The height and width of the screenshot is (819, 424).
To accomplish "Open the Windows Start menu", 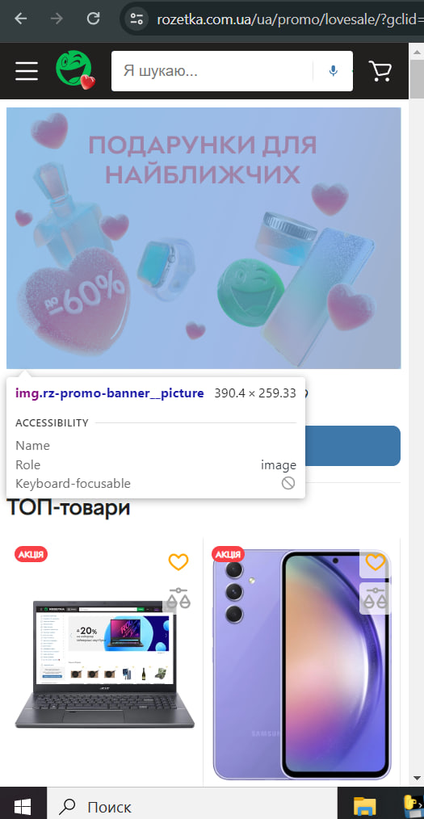I will [23, 807].
